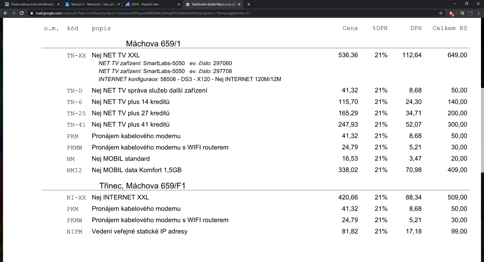Bookmark this page with the star icon
This screenshot has height=262, width=484.
441,13
